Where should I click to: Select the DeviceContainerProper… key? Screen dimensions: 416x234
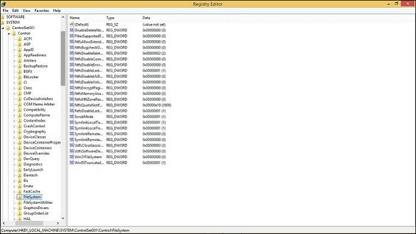tap(42, 143)
